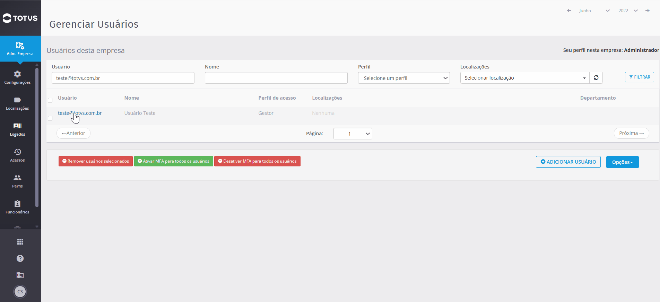Open the CS user avatar
This screenshot has width=660, height=302.
pyautogui.click(x=20, y=292)
